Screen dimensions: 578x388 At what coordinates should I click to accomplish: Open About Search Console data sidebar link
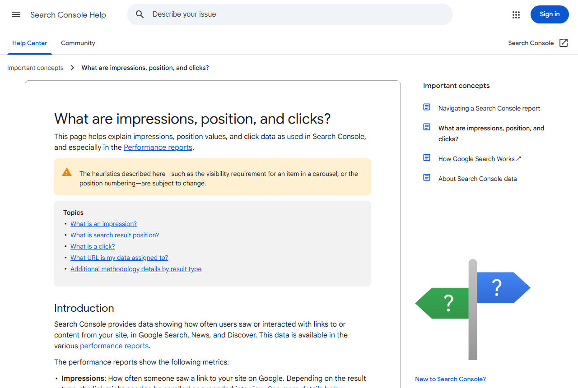477,179
